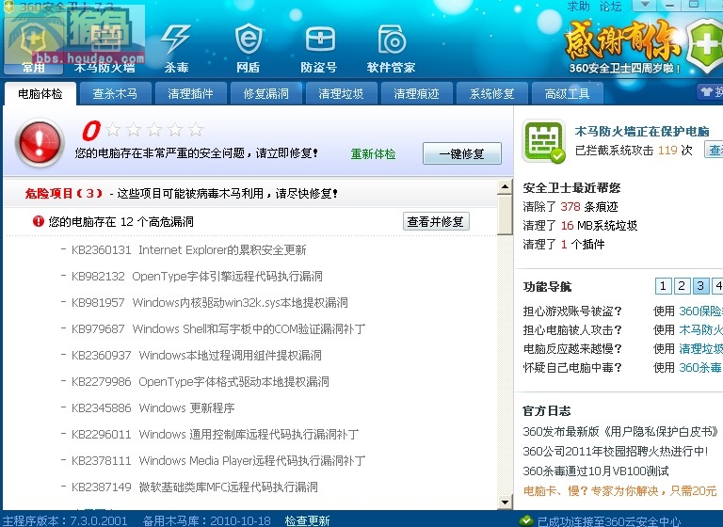The height and width of the screenshot is (527, 723).
Task: Click the 木马防火墙正在保护电脑 heading
Action: point(642,132)
